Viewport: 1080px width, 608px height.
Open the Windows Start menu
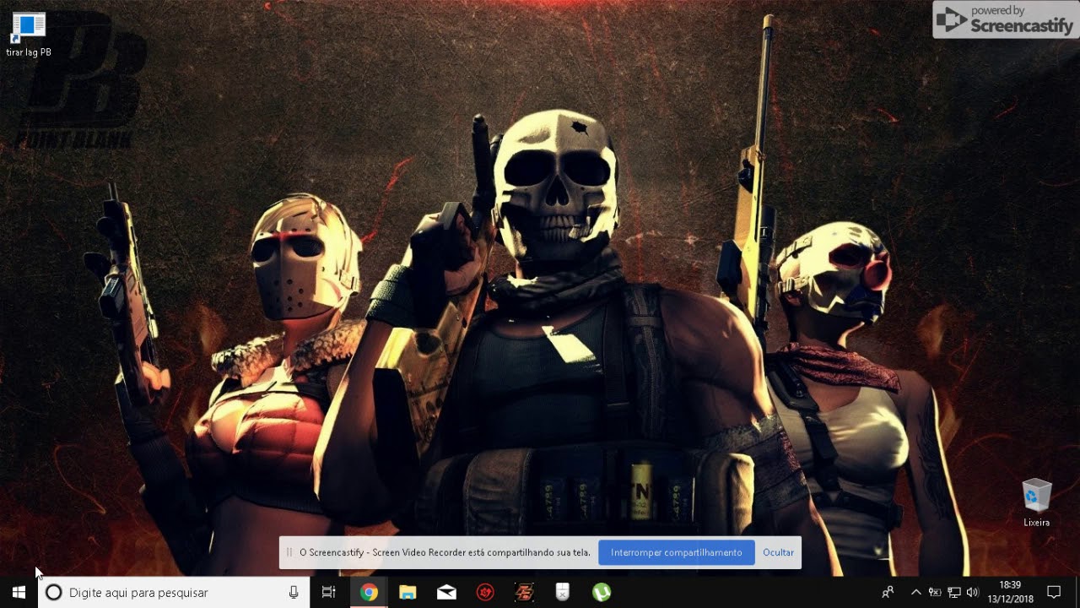click(x=19, y=592)
